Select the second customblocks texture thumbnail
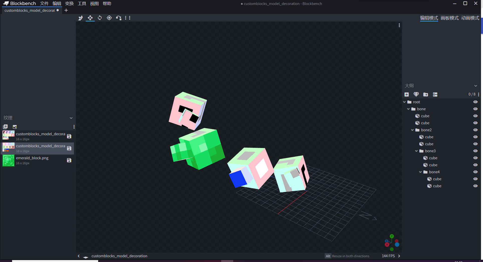Image resolution: width=483 pixels, height=262 pixels. click(x=9, y=147)
